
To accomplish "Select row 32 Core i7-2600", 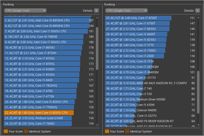I will (x=150, y=56).
